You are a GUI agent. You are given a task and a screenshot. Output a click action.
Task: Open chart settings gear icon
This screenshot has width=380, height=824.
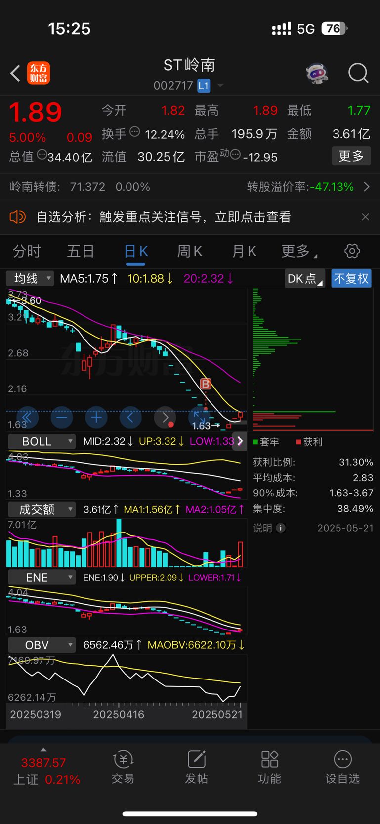(352, 251)
